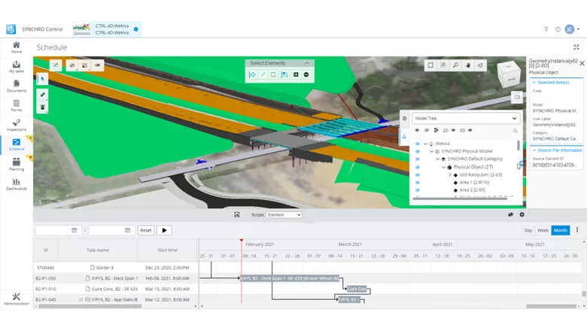Click the SYNCHRO Control logo

(11, 29)
